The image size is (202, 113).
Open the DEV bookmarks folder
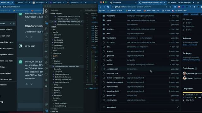tap(102, 11)
